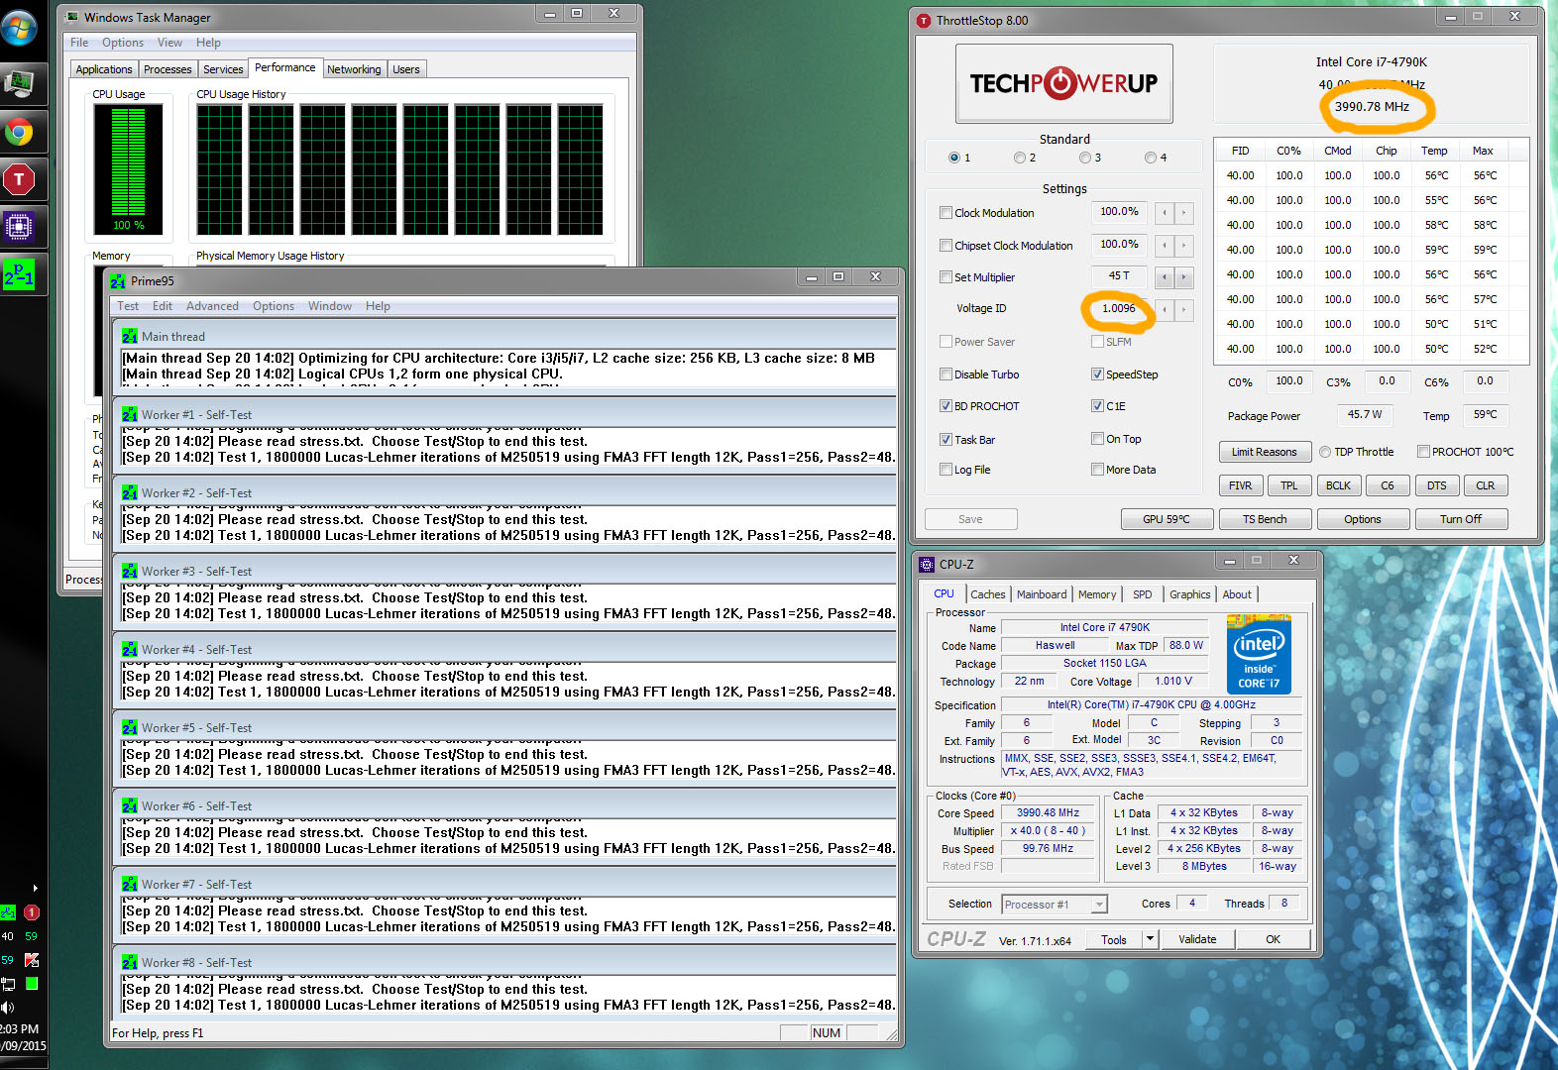The image size is (1558, 1070).
Task: Click the TechPowerUp logo banner
Action: click(x=1064, y=83)
